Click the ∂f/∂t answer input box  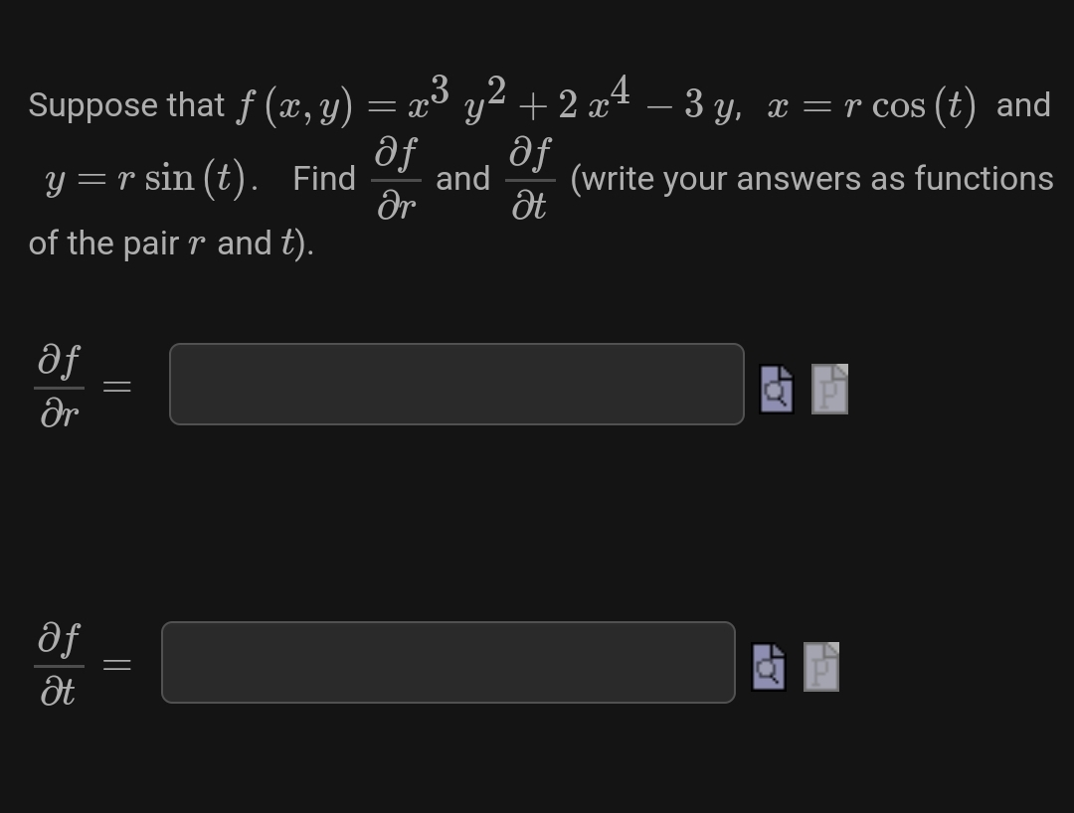pyautogui.click(x=448, y=663)
